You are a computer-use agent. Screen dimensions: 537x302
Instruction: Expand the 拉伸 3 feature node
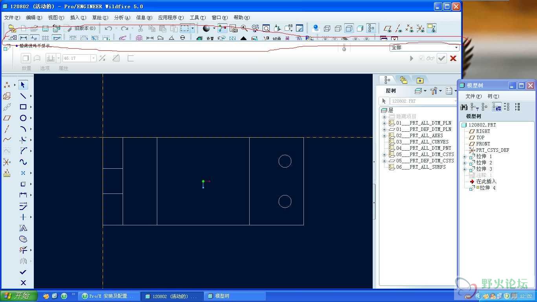click(465, 169)
